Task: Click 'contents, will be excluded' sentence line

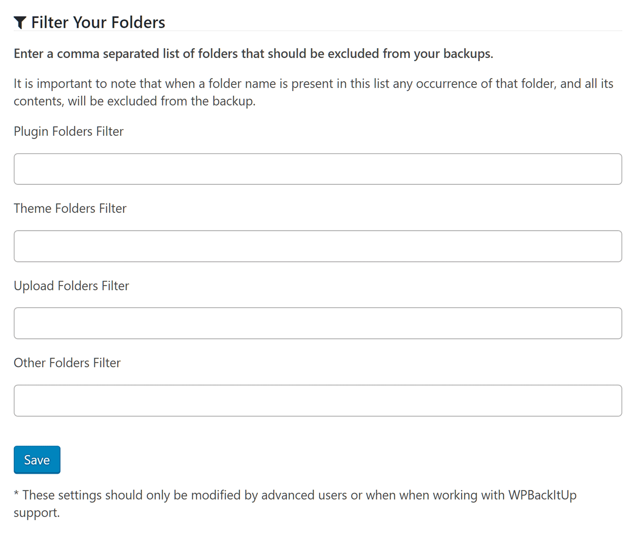Action: click(134, 101)
